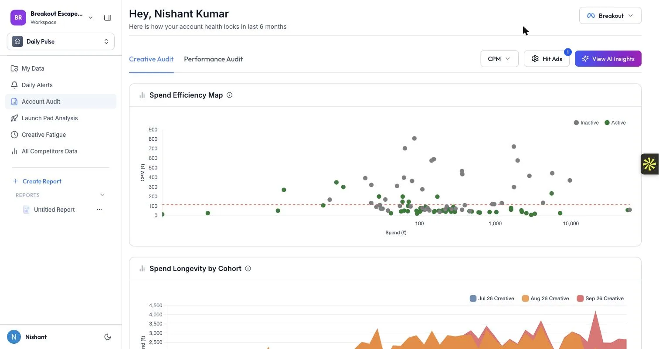This screenshot has width=659, height=349.
Task: Select Launch Pad Analysis label
Action: (x=50, y=118)
